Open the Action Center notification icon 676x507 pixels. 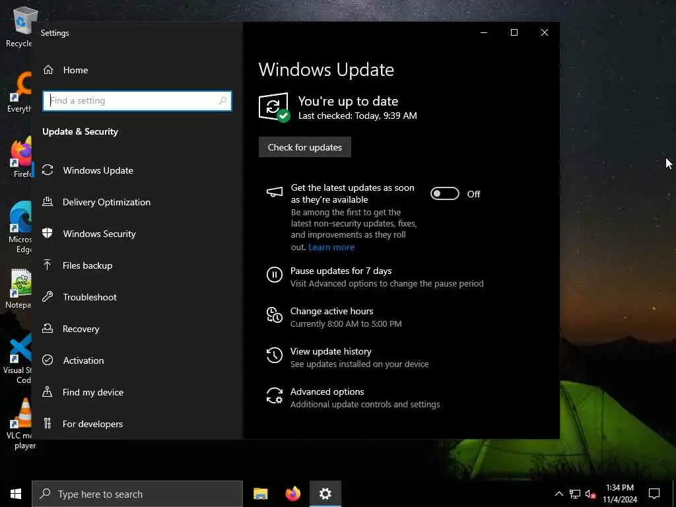coord(654,493)
